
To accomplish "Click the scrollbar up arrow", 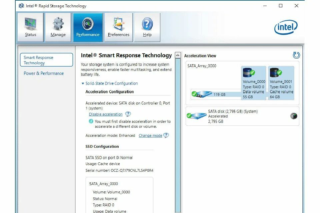I will click(x=178, y=55).
